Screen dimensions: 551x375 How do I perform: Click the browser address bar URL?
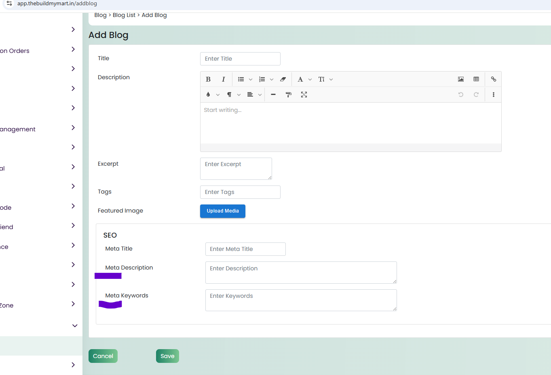[57, 4]
